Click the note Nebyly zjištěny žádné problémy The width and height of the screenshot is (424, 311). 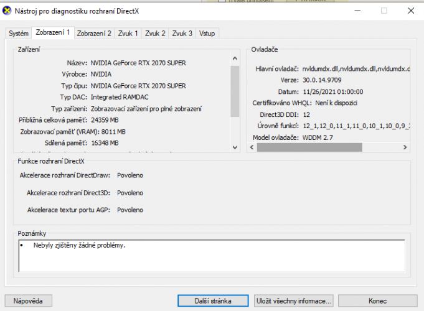tap(79, 245)
